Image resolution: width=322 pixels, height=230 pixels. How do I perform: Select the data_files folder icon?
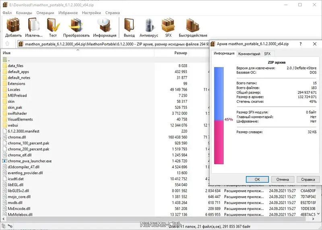[5, 66]
